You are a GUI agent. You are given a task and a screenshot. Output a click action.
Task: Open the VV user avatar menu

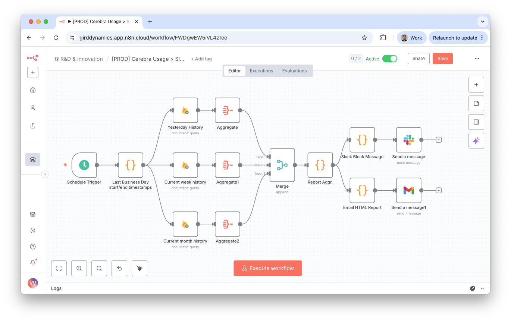pyautogui.click(x=33, y=283)
